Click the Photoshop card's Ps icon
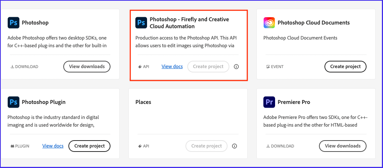 coord(14,23)
